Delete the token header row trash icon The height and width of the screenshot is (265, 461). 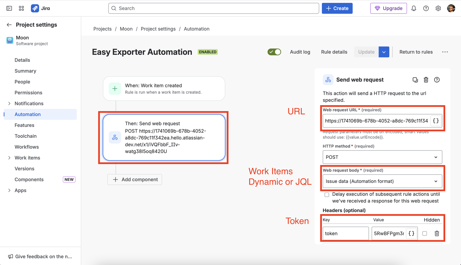click(x=437, y=233)
